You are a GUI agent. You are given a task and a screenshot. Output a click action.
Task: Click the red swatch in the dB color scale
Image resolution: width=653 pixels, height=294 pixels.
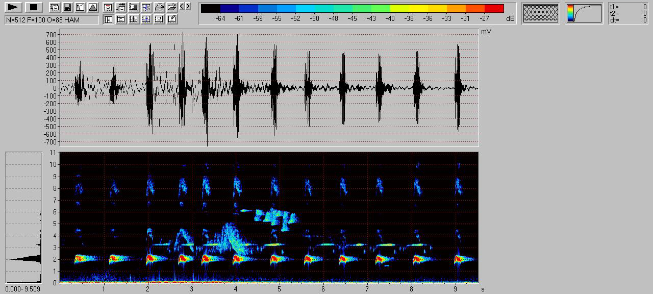[494, 9]
